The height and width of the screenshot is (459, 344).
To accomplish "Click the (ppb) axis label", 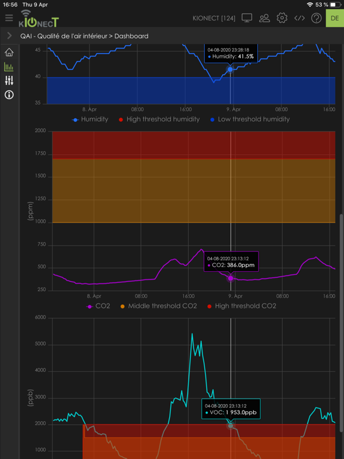I will (30, 398).
